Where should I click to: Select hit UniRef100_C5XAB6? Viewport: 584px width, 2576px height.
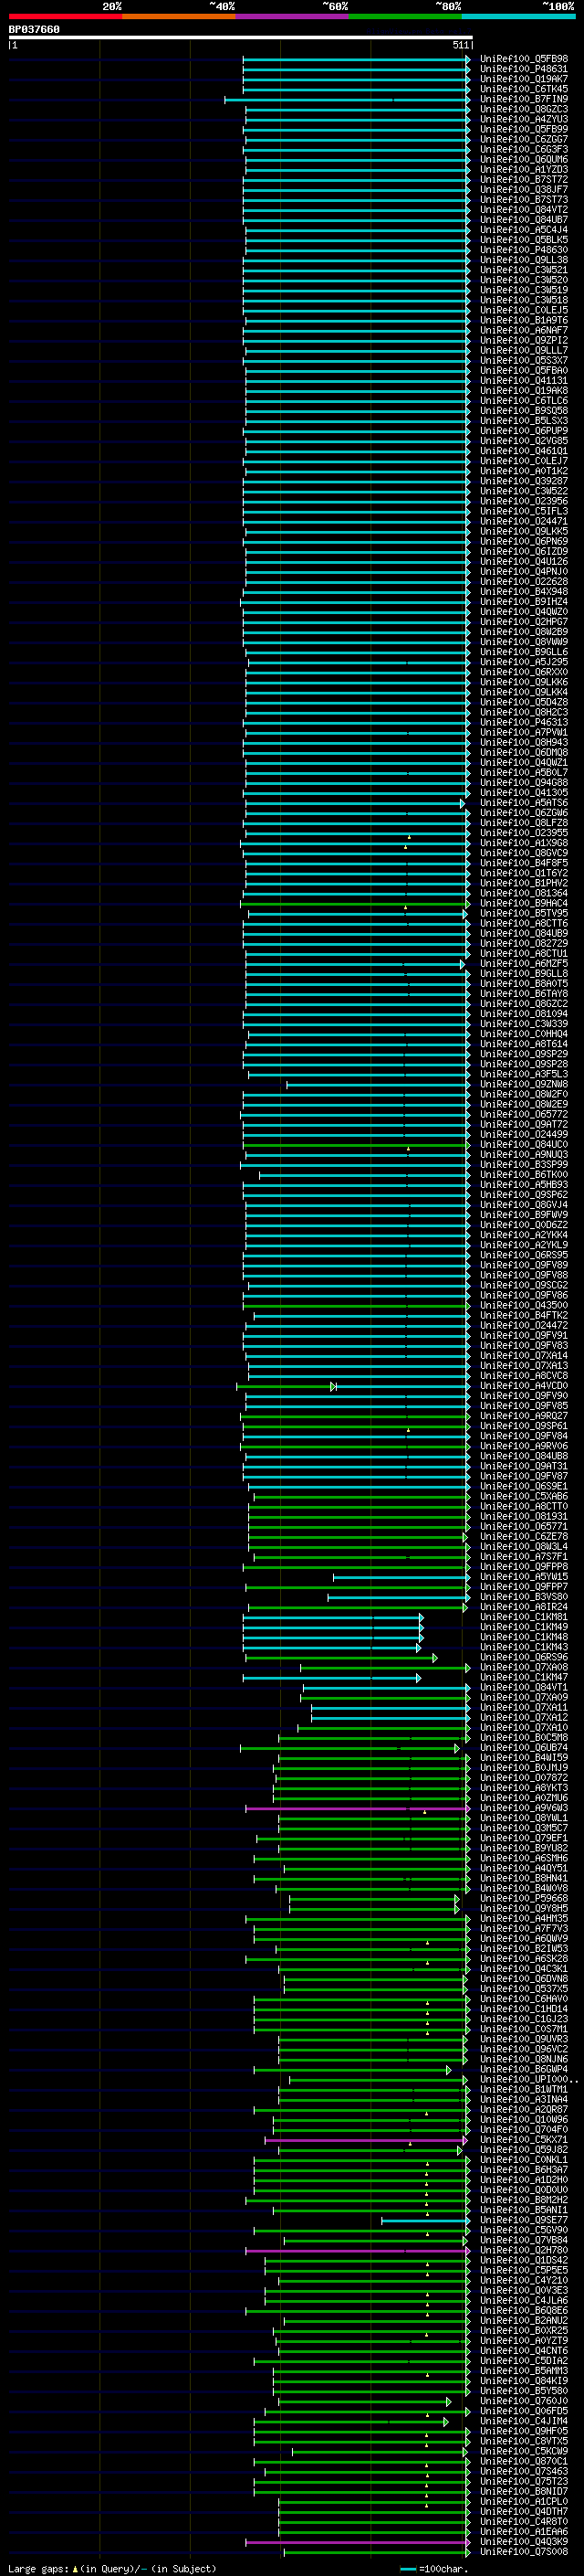point(524,1497)
